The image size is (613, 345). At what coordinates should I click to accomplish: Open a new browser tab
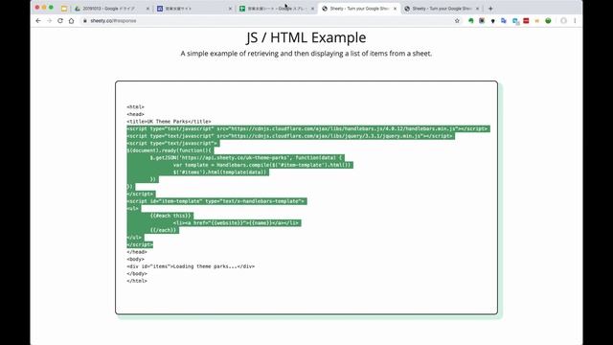tap(490, 9)
